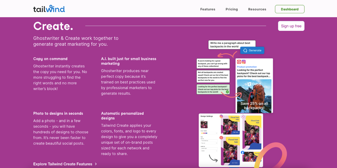Click the Generate button in the illustration
Image resolution: width=337 pixels, height=168 pixels.
[x=252, y=50]
